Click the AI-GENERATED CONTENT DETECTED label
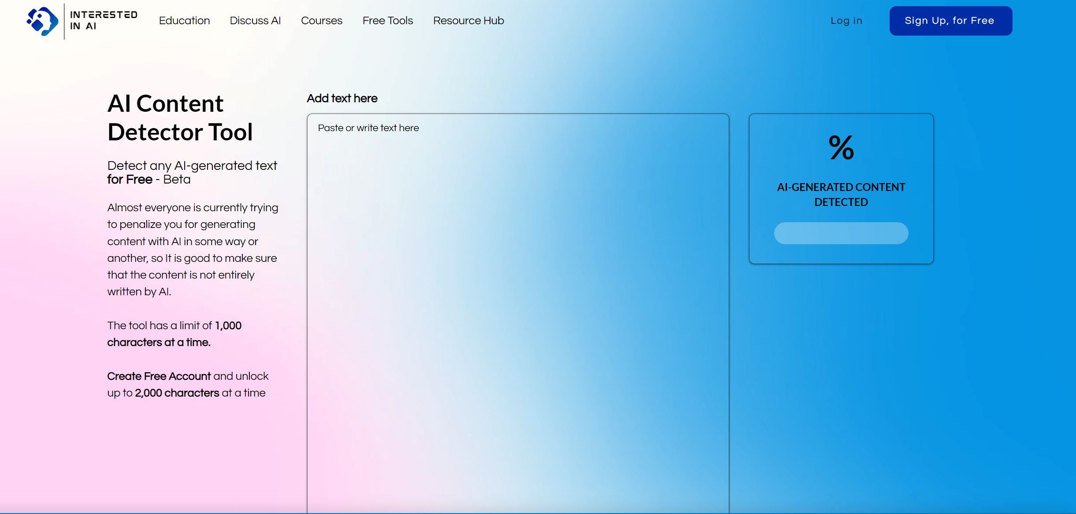Image resolution: width=1076 pixels, height=514 pixels. (x=841, y=195)
